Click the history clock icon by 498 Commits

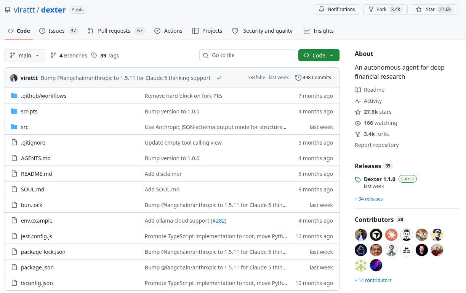coord(298,78)
